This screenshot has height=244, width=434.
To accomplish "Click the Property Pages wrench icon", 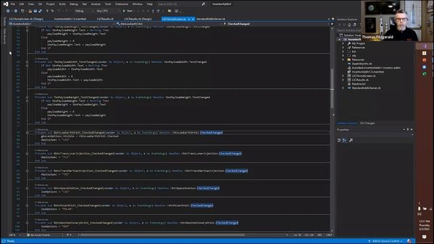I will click(x=351, y=140).
